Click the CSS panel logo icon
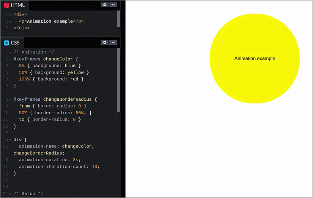313x198 pixels. pyautogui.click(x=6, y=43)
